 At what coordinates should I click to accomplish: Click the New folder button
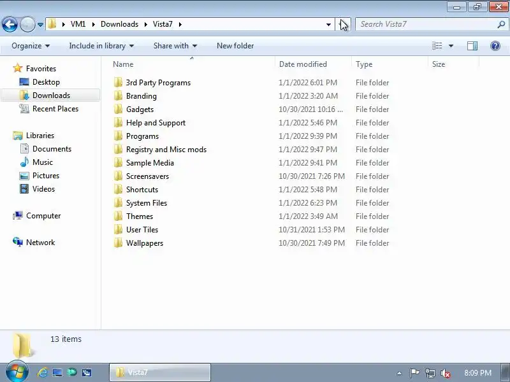click(x=235, y=46)
